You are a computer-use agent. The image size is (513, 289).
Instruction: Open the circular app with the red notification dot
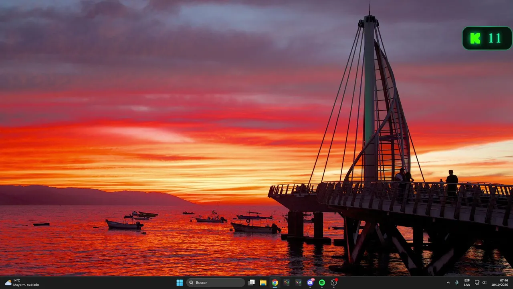pos(333,283)
